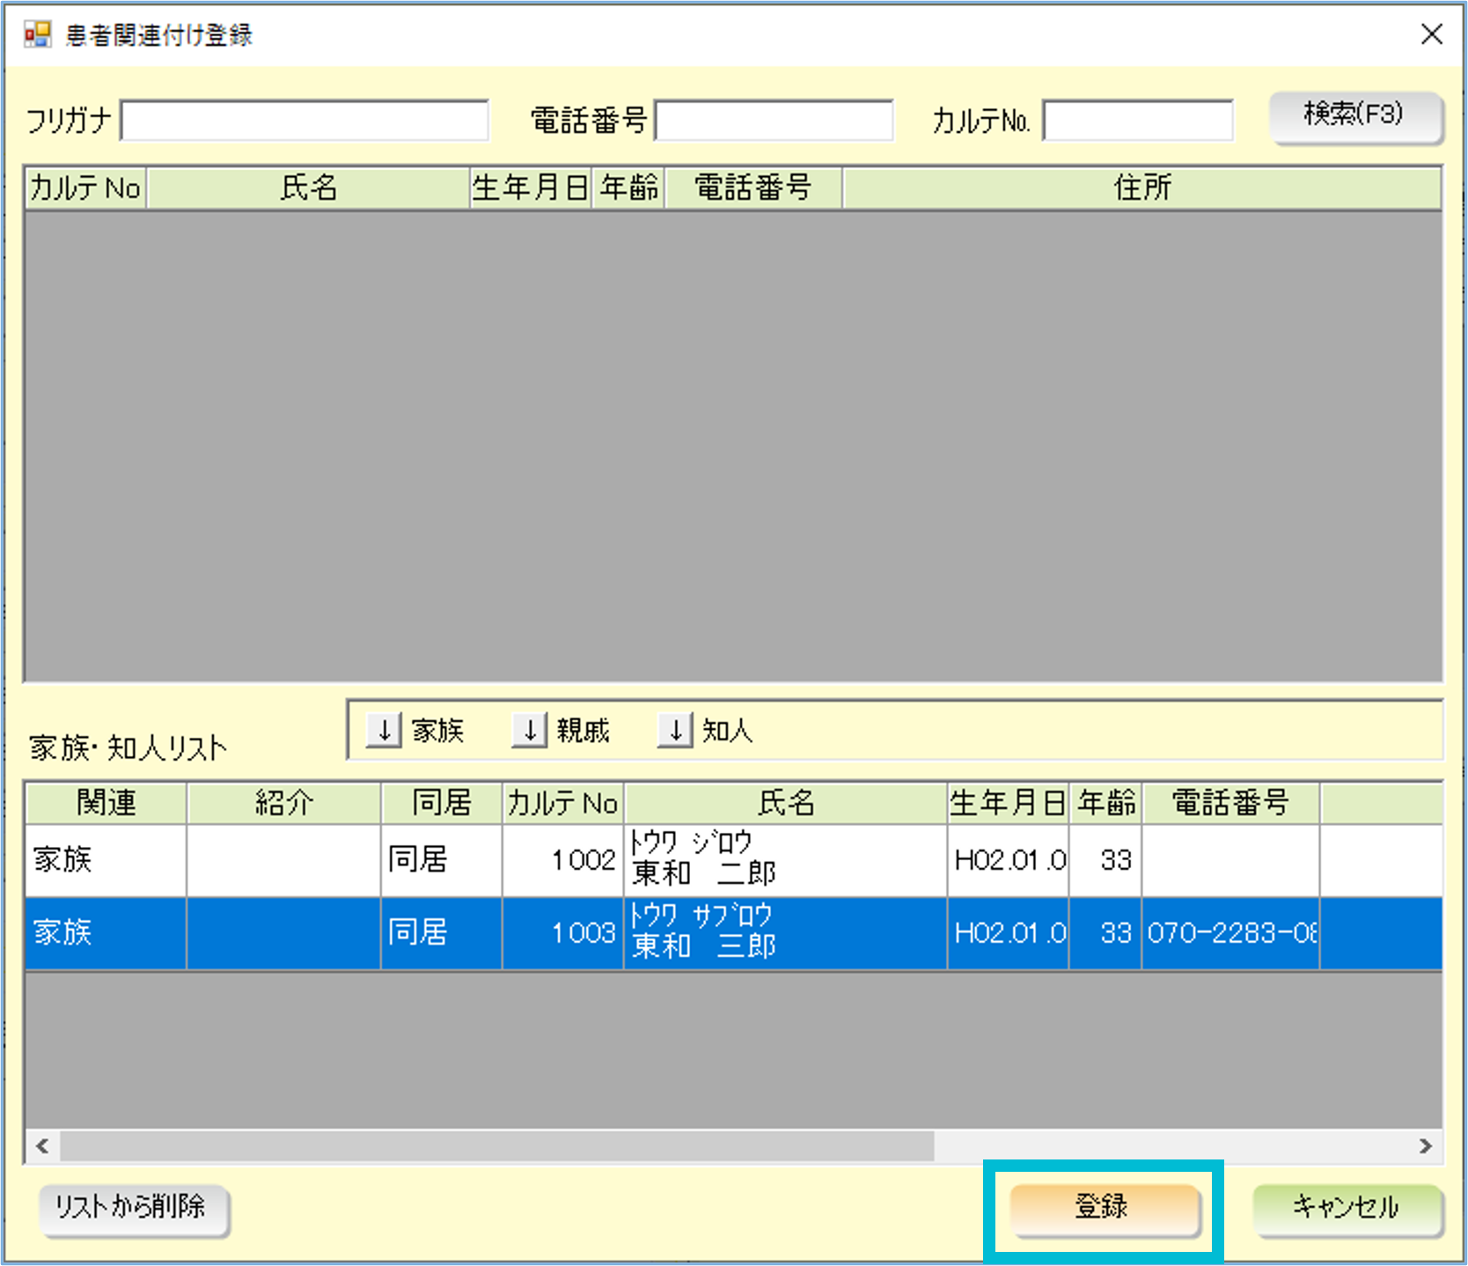The width and height of the screenshot is (1468, 1266).
Task: Click the 氏名 column header in upper table
Action: [308, 188]
